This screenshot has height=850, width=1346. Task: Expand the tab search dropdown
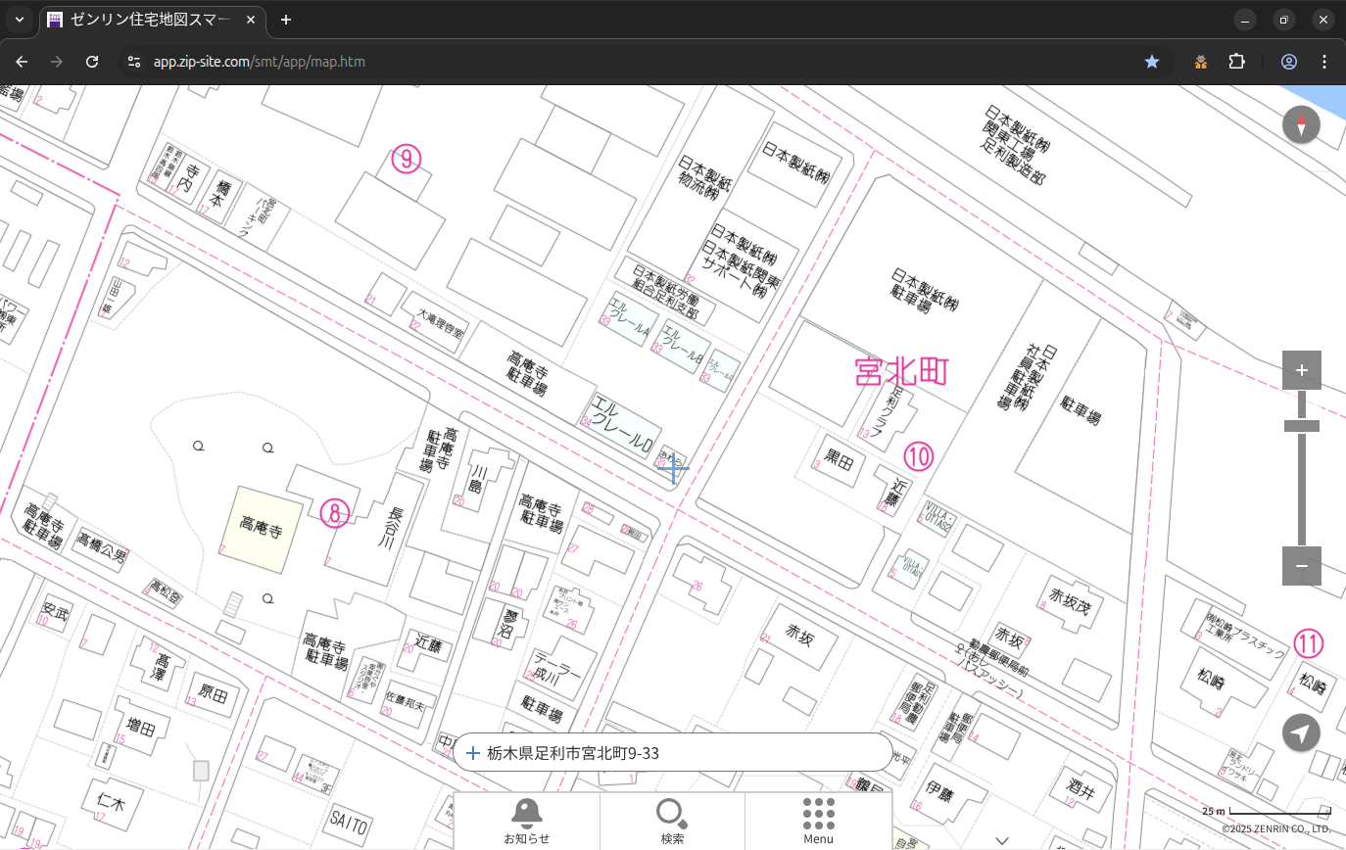20,20
